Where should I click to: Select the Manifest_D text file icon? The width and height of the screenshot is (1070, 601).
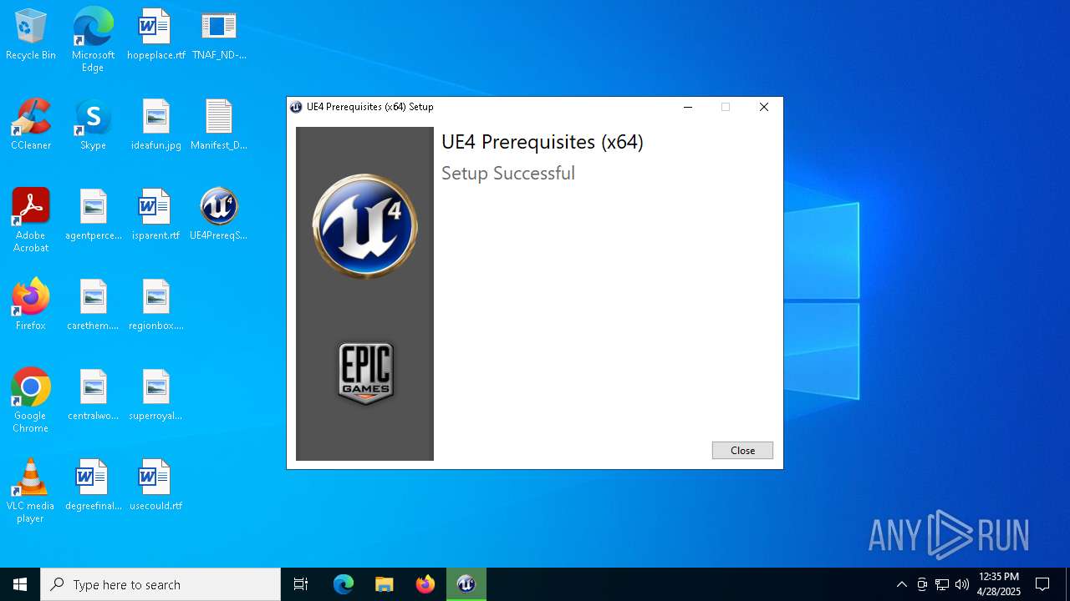[x=219, y=125]
